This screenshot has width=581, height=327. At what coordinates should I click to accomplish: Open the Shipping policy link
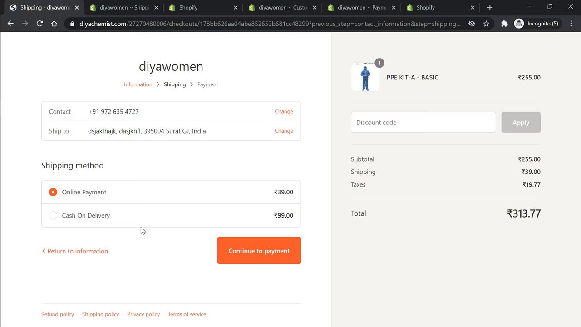[x=100, y=314]
